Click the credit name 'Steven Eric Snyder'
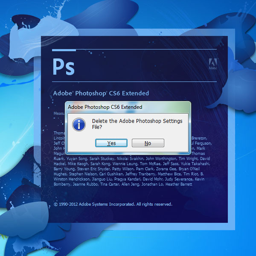The width and height of the screenshot is (256, 256). pos(93,169)
